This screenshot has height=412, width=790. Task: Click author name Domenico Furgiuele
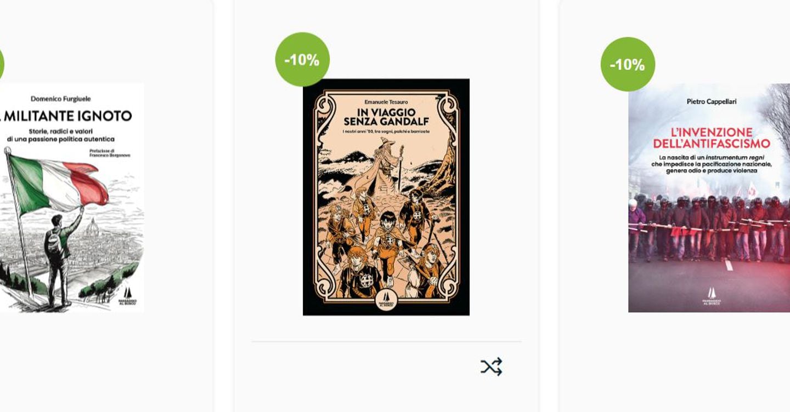61,99
